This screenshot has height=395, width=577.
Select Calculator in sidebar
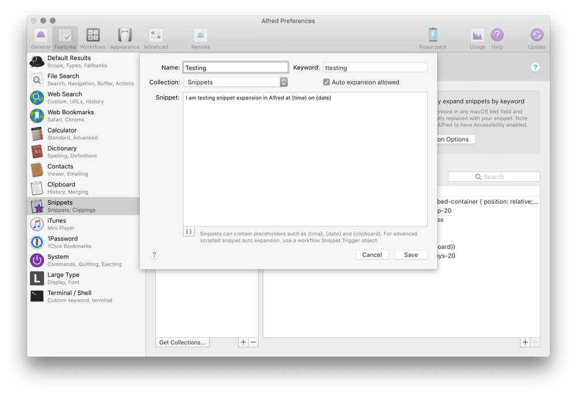84,134
